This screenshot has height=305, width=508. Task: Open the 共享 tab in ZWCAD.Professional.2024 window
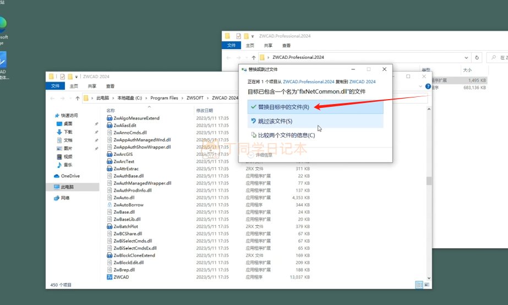pos(268,46)
